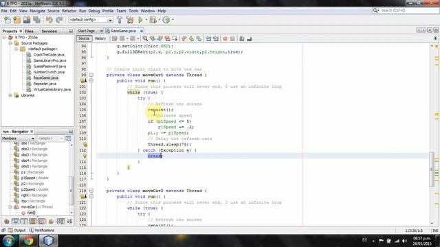440x247 pixels.
Task: Click the hint lightbulb on line 113
Action: click(85, 156)
